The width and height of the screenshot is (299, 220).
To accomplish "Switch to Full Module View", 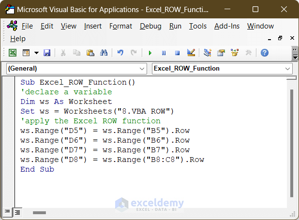I will pyautogui.click(x=17, y=212).
